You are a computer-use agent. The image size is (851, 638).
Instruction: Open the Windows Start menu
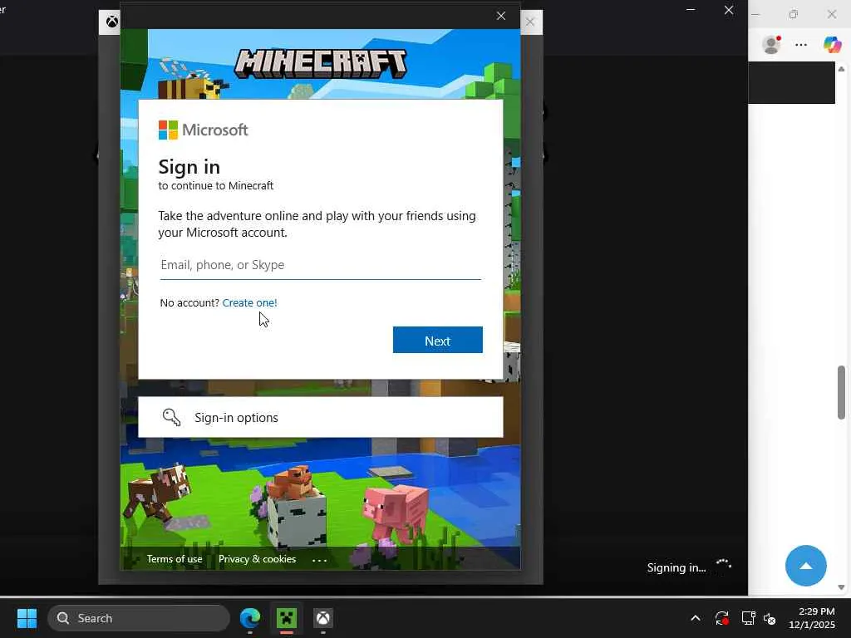pos(27,618)
